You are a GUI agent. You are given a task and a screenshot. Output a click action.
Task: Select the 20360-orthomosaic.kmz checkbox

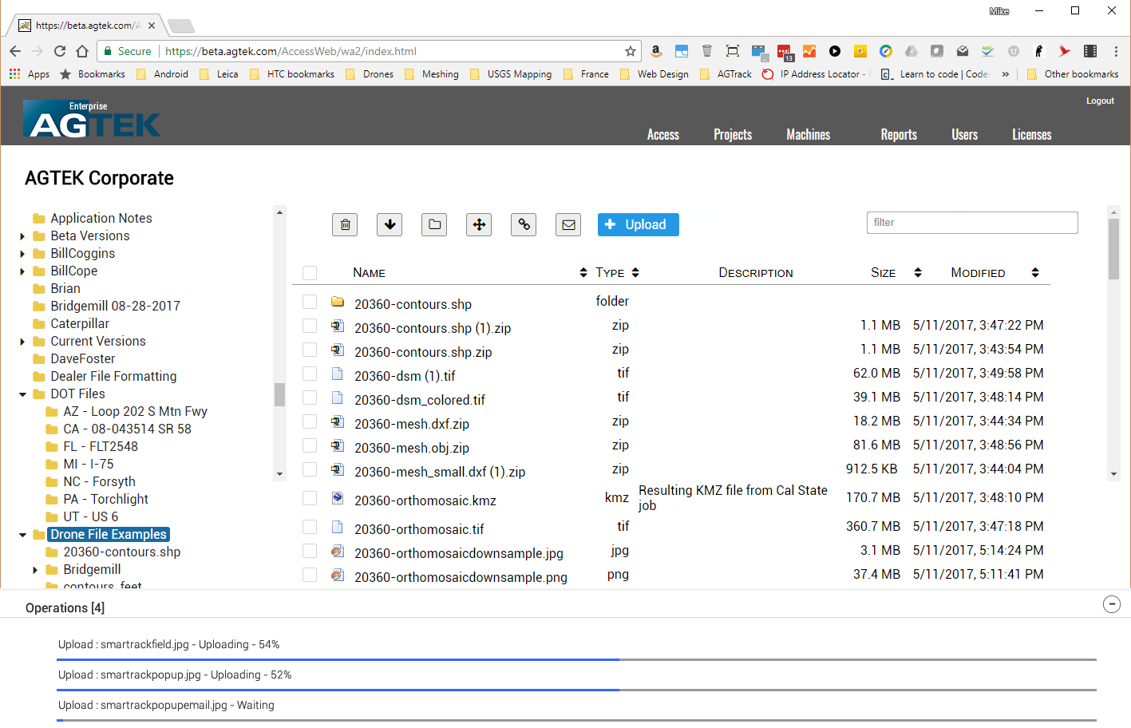(310, 498)
